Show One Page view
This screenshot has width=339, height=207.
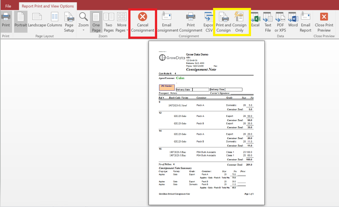pyautogui.click(x=96, y=22)
